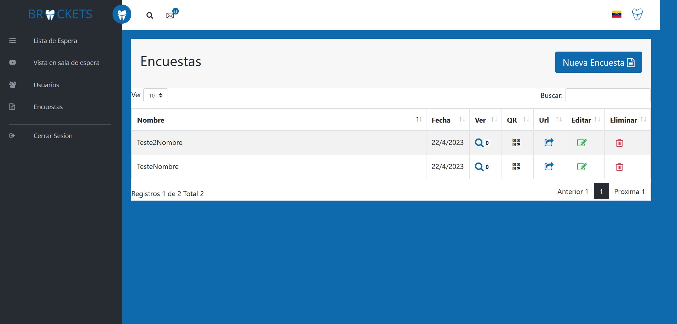Screen dimensions: 677x324
Task: Click the Venezuelan flag language icon
Action: coord(616,14)
